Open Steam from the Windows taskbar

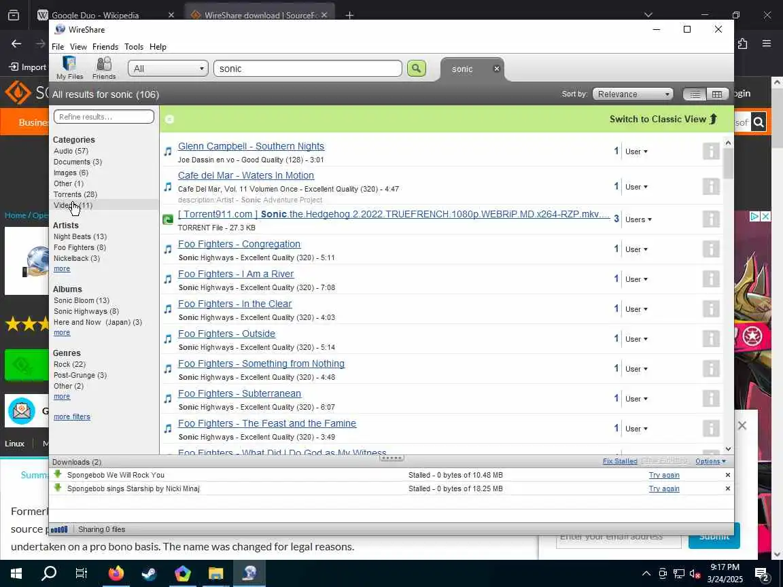149,573
